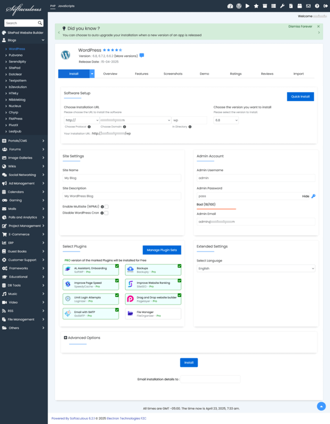Screen dimensions: 330x424
Task: Enable Multisite (WPMU) checkbox
Action: pos(107,207)
